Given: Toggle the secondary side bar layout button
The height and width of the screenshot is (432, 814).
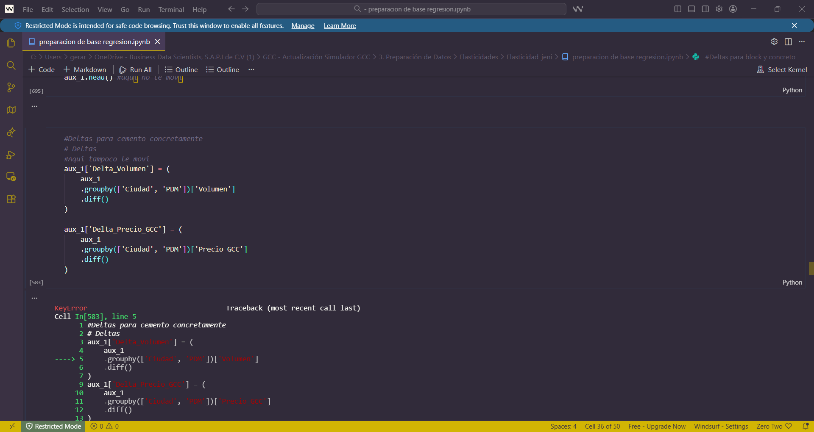Looking at the screenshot, I should coord(705,9).
